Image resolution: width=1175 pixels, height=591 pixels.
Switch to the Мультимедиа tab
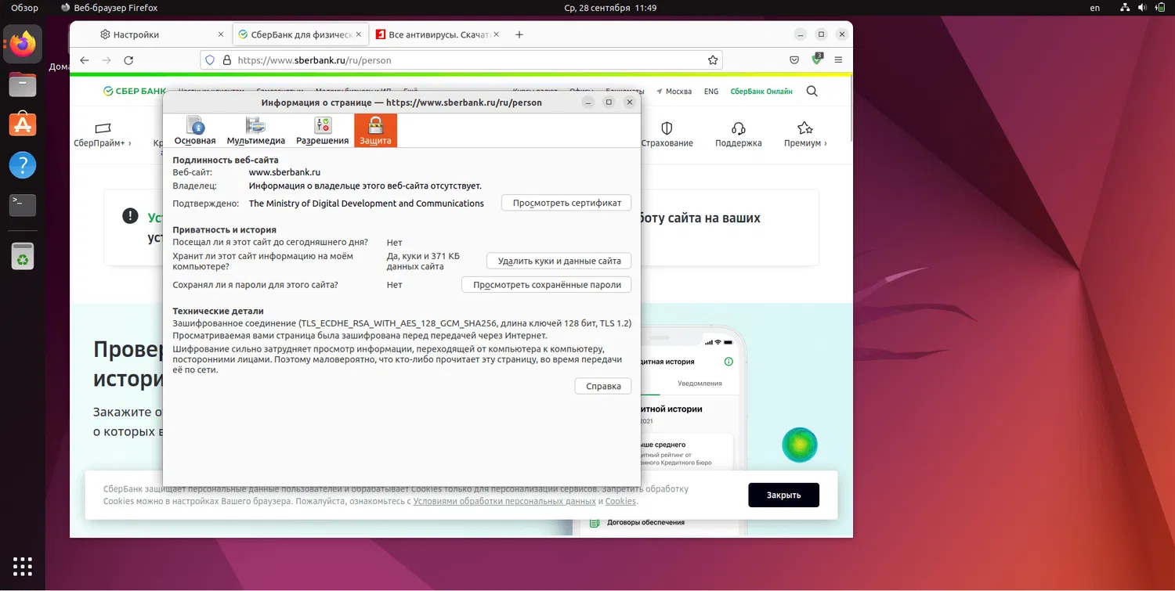pyautogui.click(x=255, y=131)
